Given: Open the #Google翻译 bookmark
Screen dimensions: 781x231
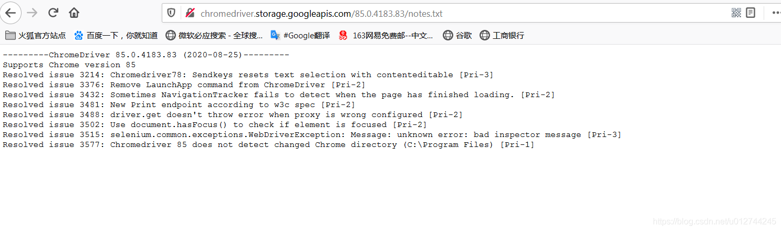Looking at the screenshot, I should tap(300, 36).
